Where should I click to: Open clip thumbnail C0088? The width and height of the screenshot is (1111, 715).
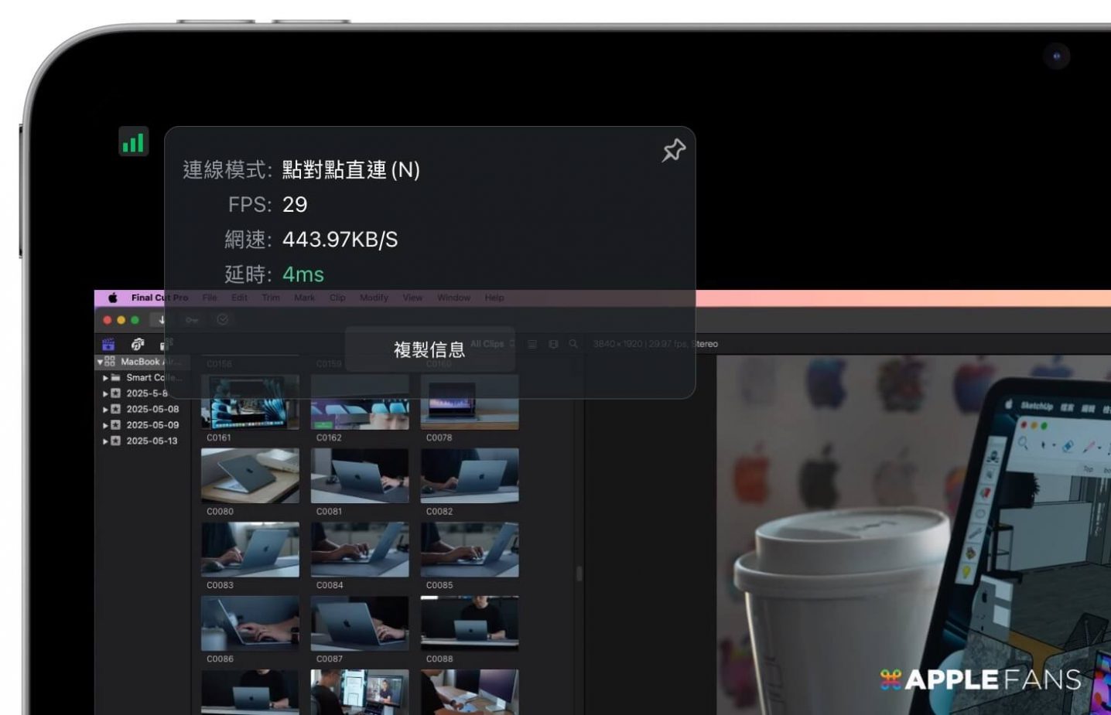click(x=470, y=624)
